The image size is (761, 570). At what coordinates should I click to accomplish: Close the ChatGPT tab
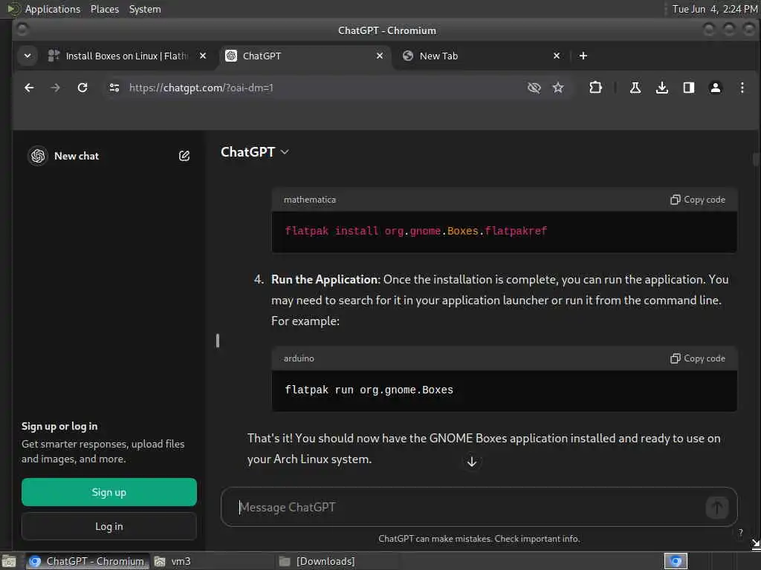click(380, 56)
